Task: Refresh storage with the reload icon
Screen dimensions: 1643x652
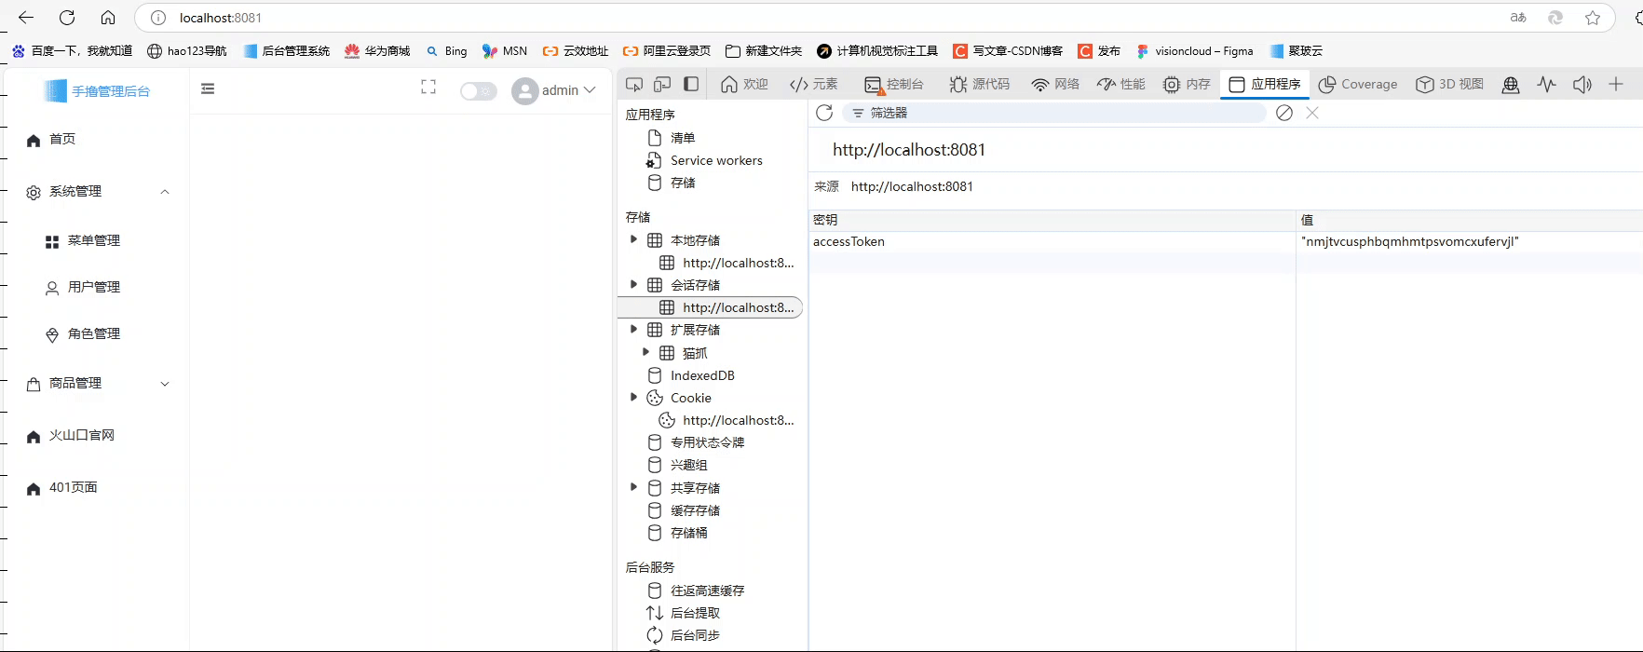Action: [x=824, y=113]
